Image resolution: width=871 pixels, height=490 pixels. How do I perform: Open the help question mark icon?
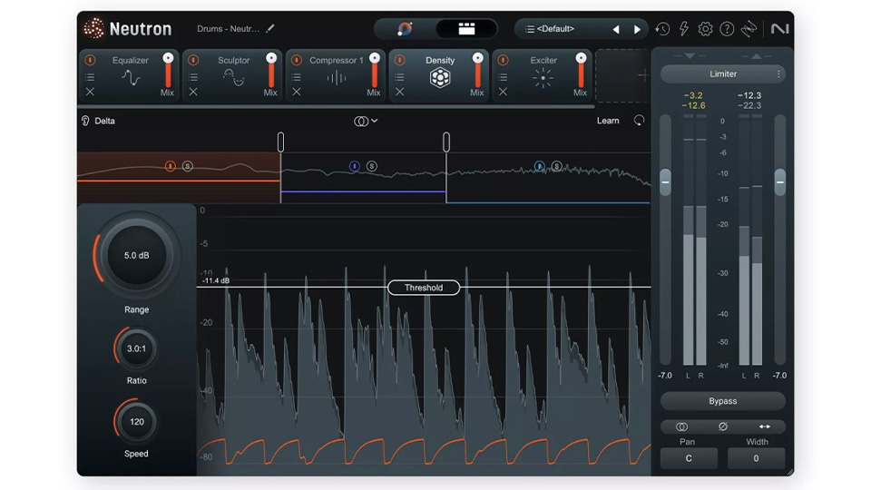pos(727,29)
